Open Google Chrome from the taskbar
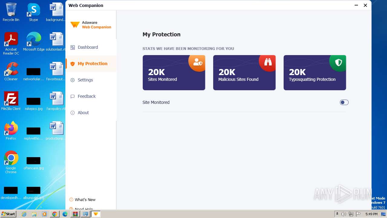This screenshot has width=387, height=218. (55, 214)
